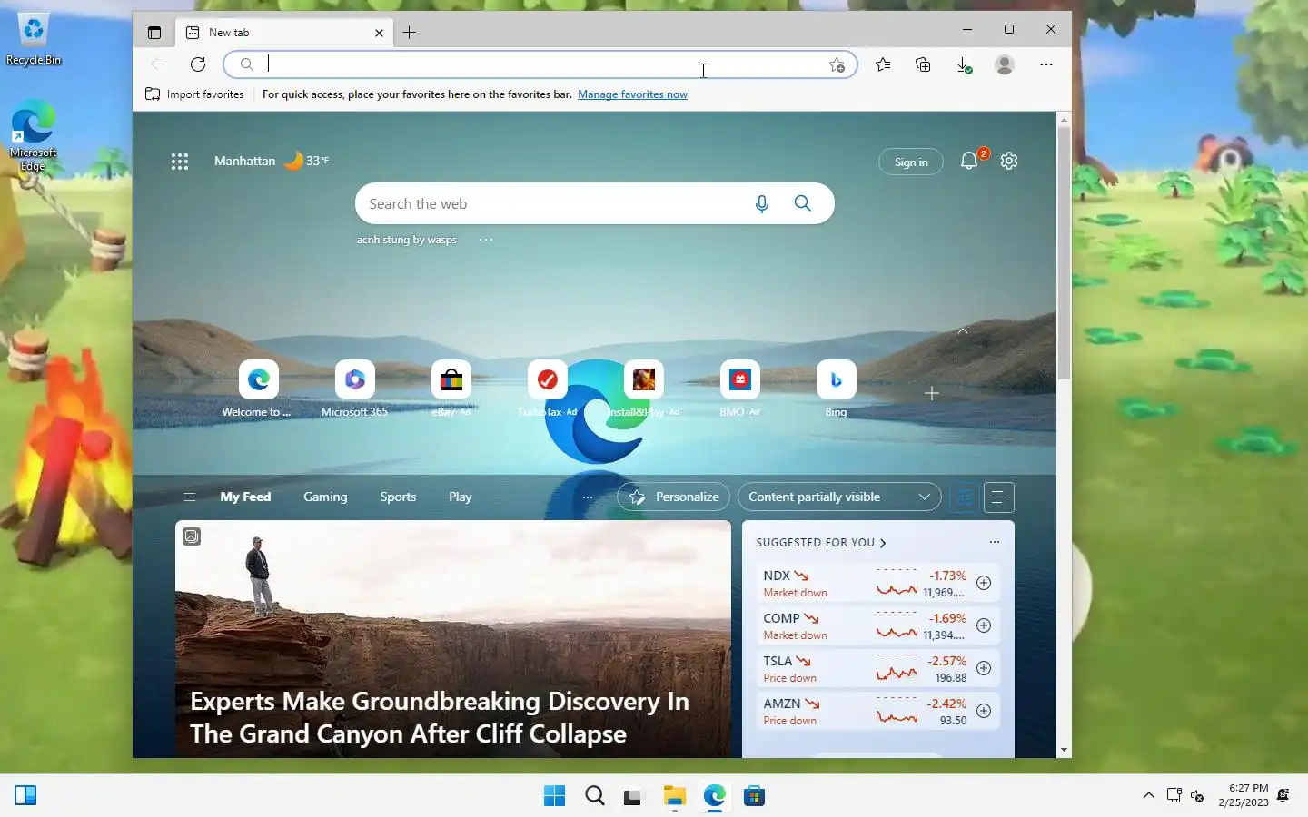
Task: Open Suggested For You card options ellipsis
Action: click(995, 542)
